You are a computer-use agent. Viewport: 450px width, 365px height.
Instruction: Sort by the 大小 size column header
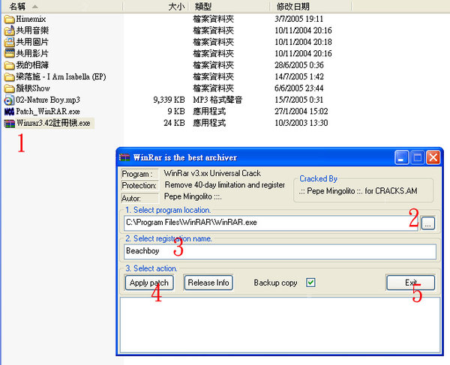pos(155,6)
